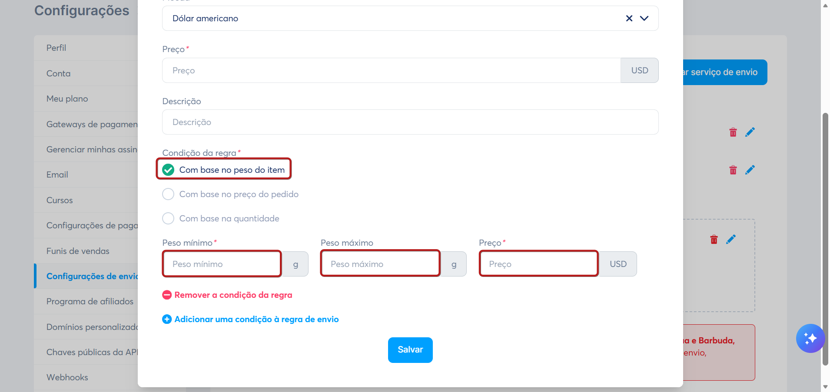Open the sparkle AI assistant button

coord(810,339)
